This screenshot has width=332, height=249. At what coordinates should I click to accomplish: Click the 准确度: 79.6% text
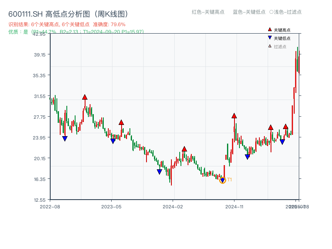[109, 24]
